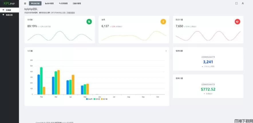The image size is (253, 123).
Task: Toggle the green series in chart legend
Action: [x=97, y=99]
